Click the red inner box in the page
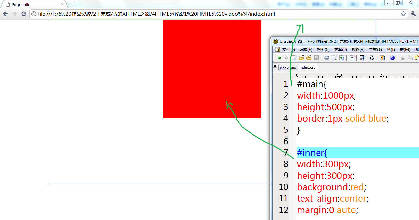The image size is (419, 220). point(212,69)
